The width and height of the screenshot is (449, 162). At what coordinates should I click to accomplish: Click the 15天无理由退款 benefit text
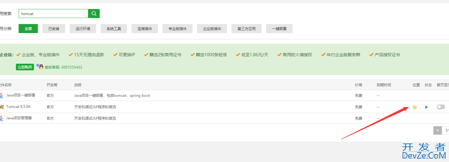point(89,55)
